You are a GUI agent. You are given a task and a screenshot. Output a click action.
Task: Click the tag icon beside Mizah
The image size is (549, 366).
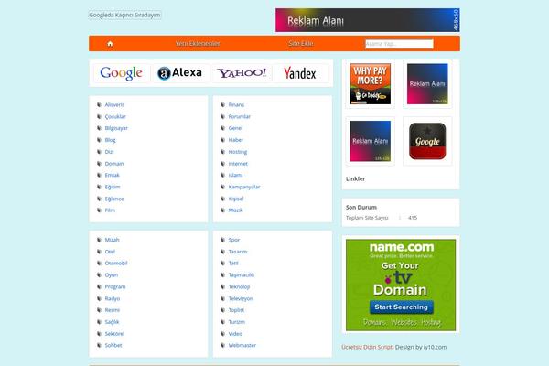tap(99, 240)
